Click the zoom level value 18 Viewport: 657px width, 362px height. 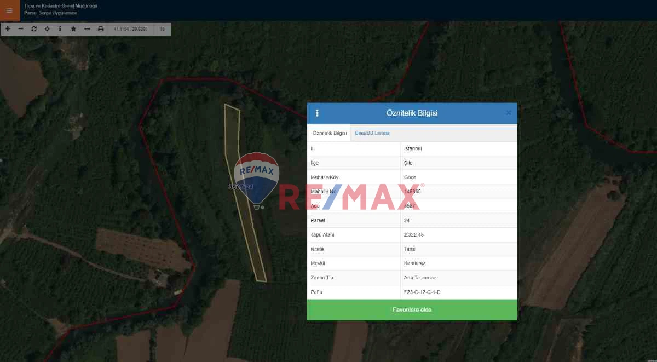pos(162,28)
